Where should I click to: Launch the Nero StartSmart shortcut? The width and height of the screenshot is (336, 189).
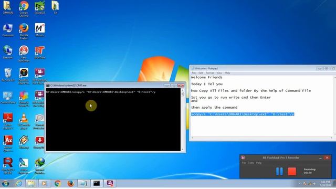(24, 54)
